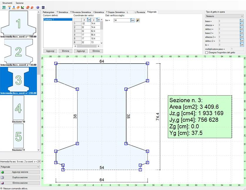Click the blue down-arrow toolbar icon
Screen dimensions: 246x190
14,7
